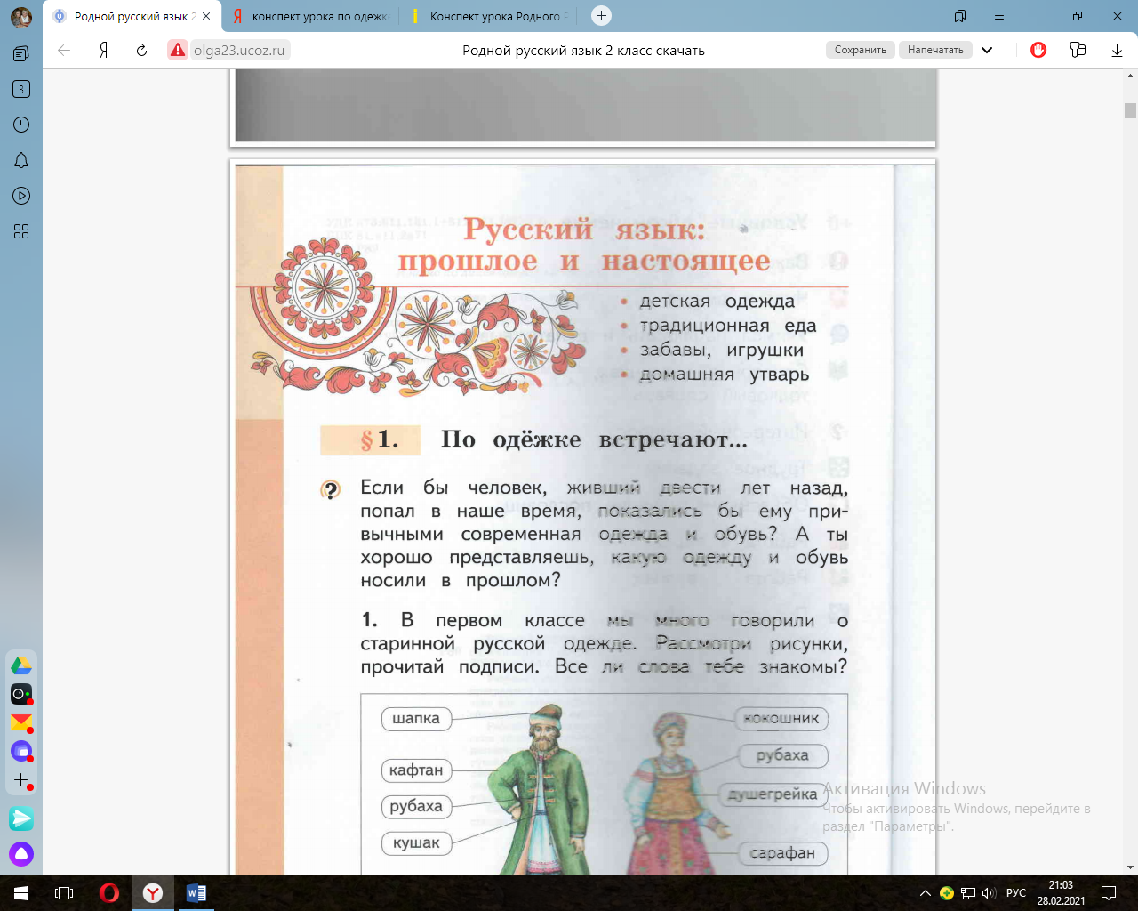The image size is (1138, 911).
Task: Open the Alice assistant icon in the sidebar
Action: 21,854
